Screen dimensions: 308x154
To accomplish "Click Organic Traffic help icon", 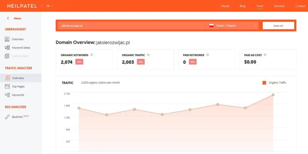I will (148, 55).
